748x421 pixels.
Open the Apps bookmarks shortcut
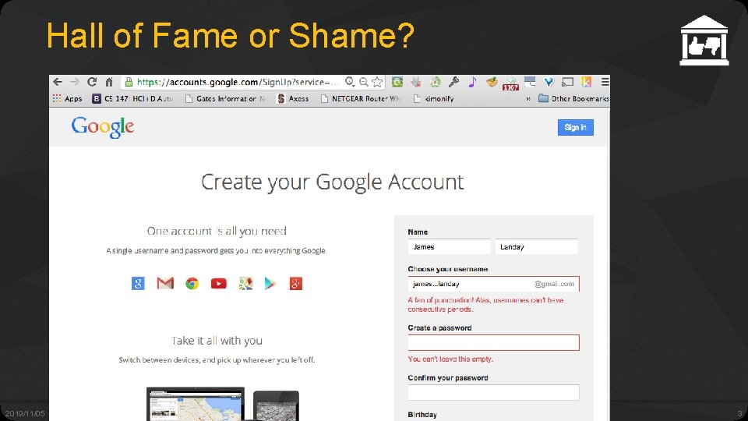67,98
